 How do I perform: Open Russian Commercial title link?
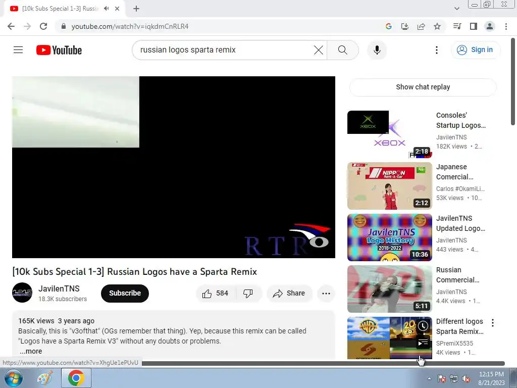pyautogui.click(x=457, y=275)
